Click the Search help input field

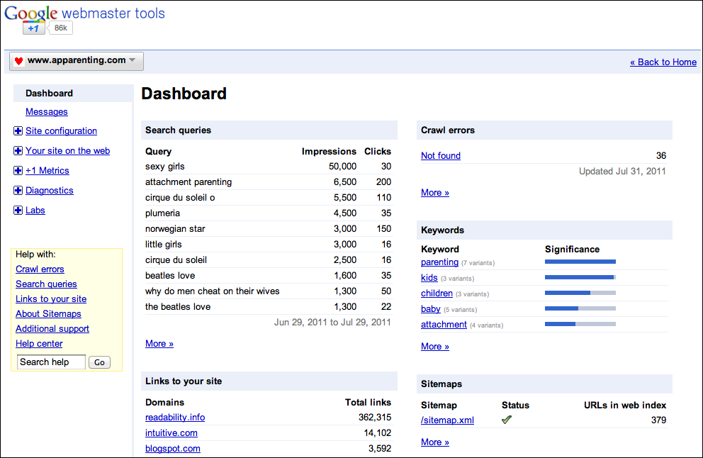tap(51, 362)
